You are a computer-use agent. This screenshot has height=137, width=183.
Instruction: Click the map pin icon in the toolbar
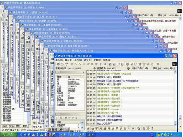click(158, 64)
